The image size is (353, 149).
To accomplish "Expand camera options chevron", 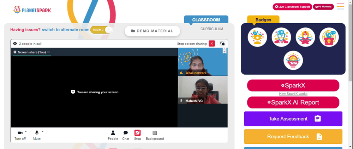I will point(26,131).
